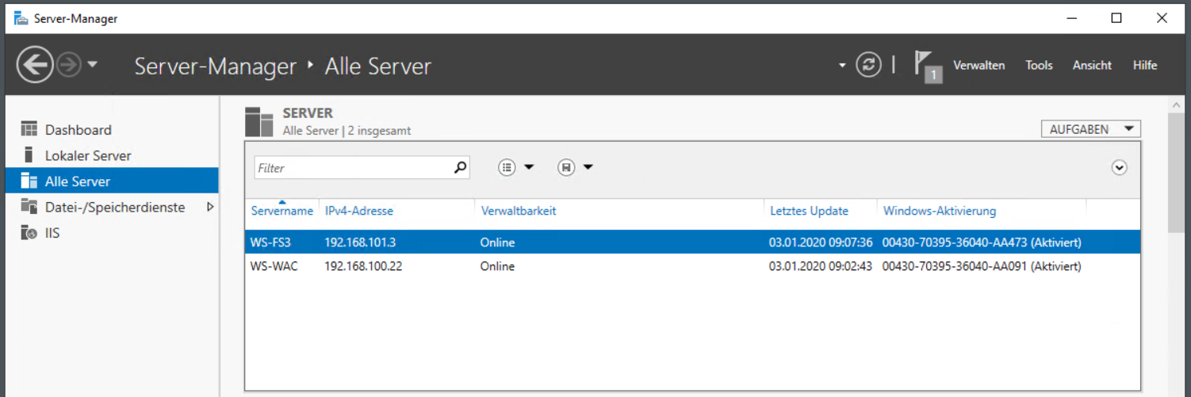Click Server-Manager breadcrumb in header

(216, 67)
